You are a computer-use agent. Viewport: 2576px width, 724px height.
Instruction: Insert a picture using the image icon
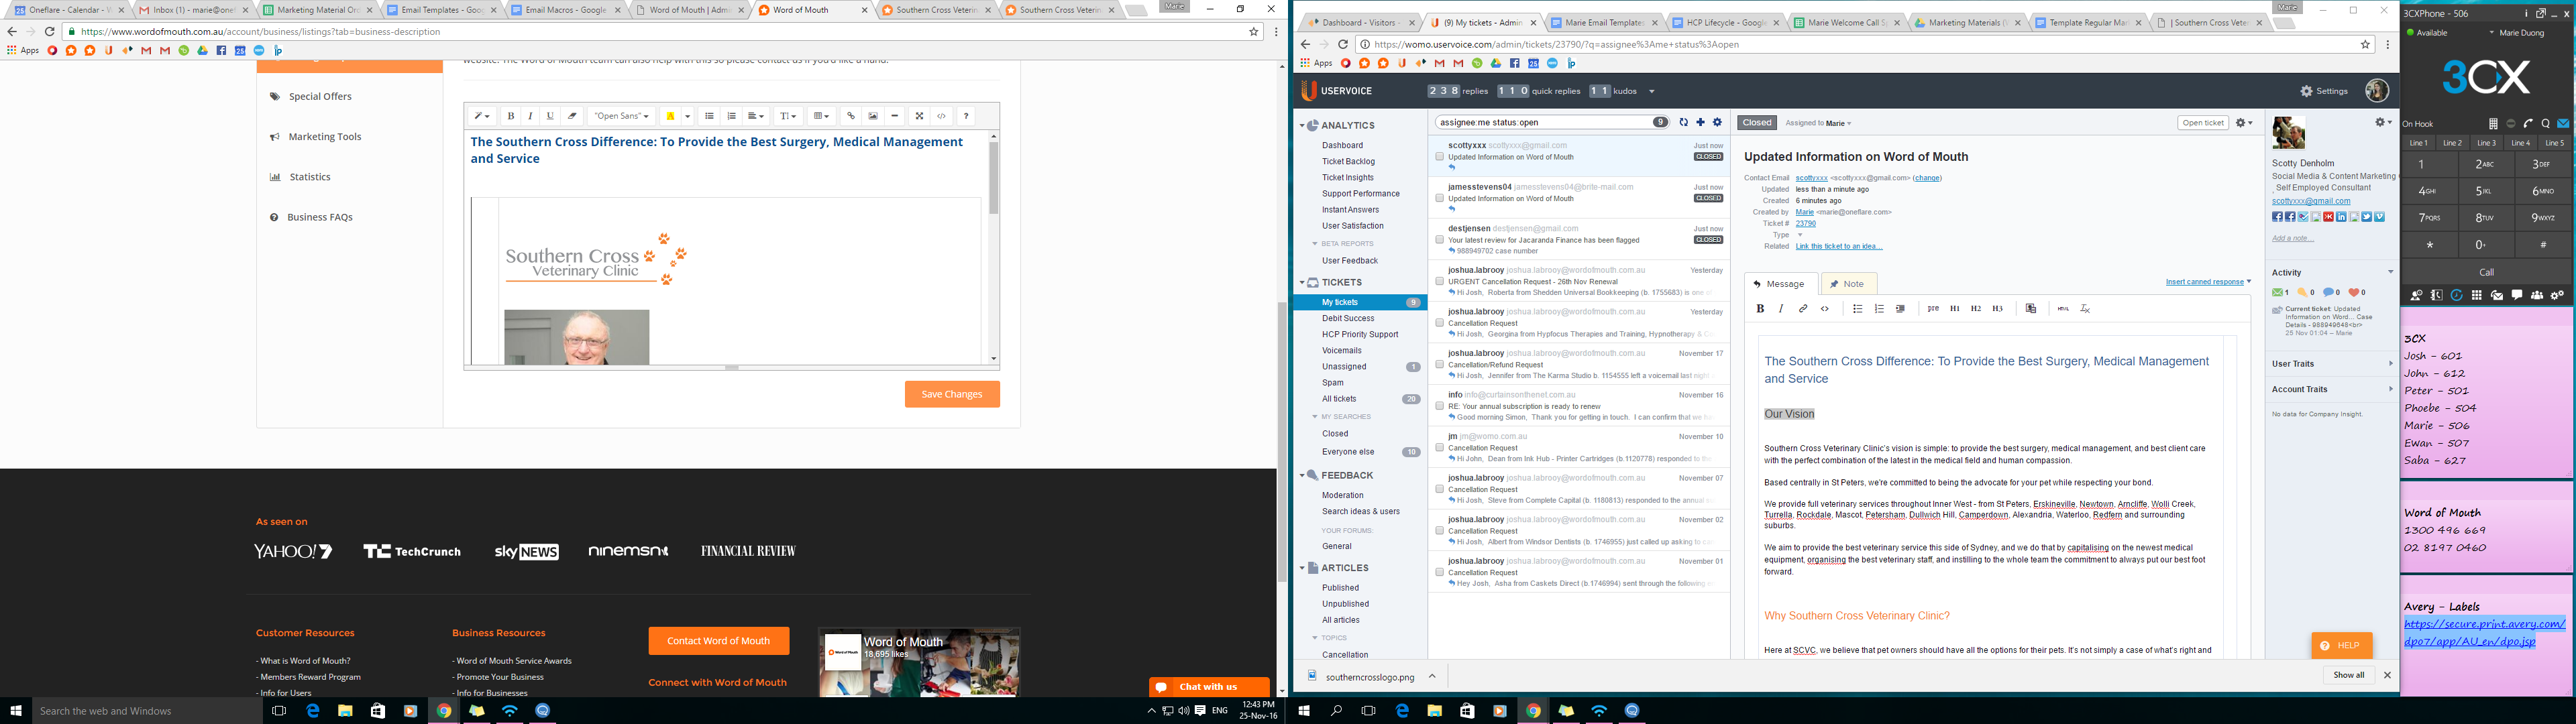point(873,116)
